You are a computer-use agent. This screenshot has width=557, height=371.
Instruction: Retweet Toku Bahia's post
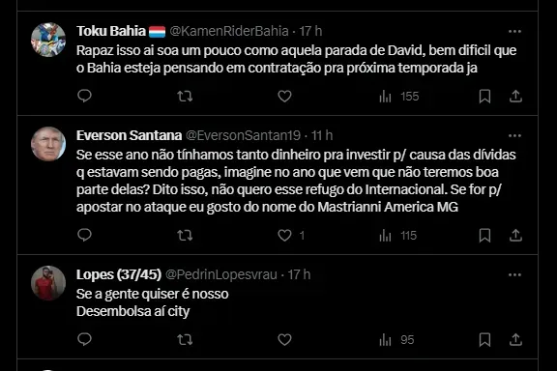(185, 96)
